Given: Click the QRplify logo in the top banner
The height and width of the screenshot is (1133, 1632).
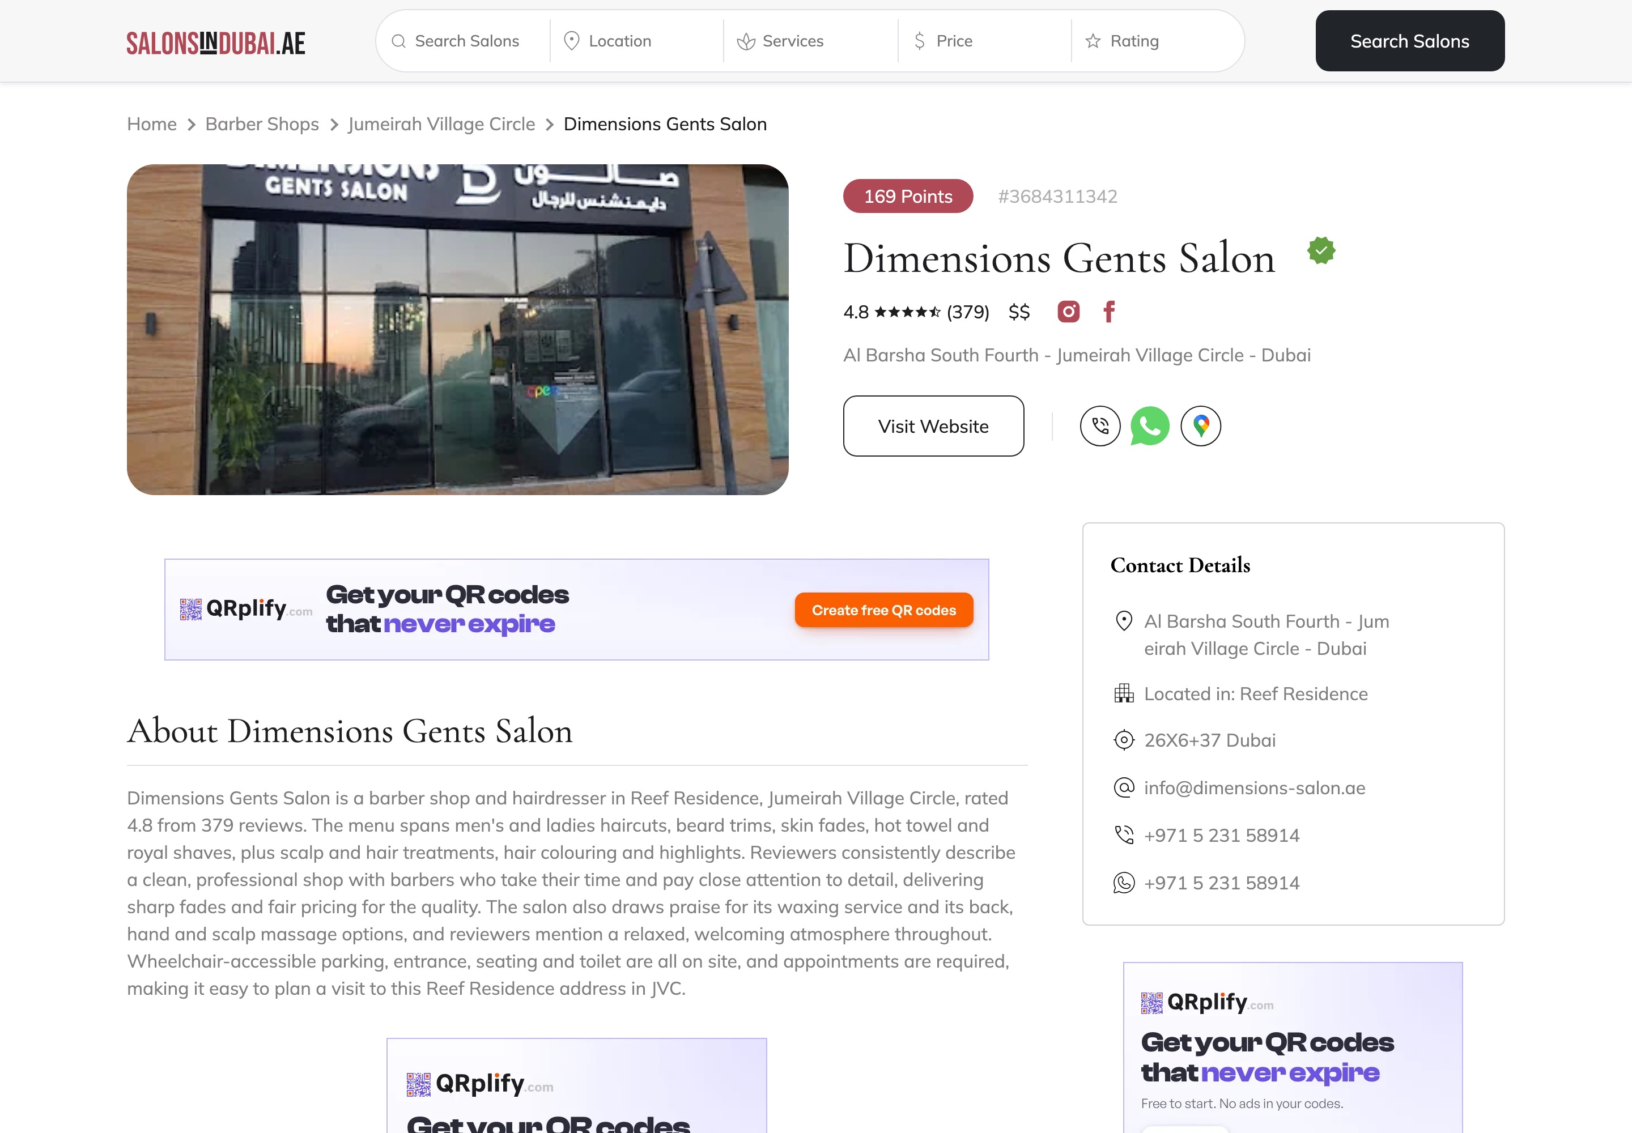Looking at the screenshot, I should 246,609.
